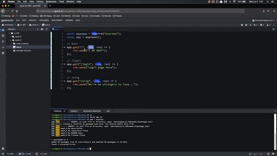Switch to the LINT tab
Screen dimensions: 277x156
click(x=108, y=111)
